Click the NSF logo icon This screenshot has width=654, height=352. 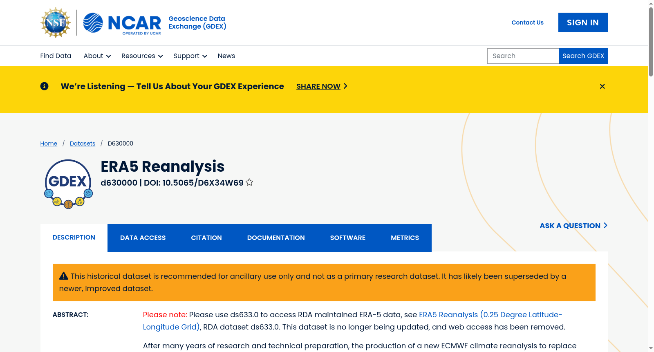pyautogui.click(x=56, y=22)
